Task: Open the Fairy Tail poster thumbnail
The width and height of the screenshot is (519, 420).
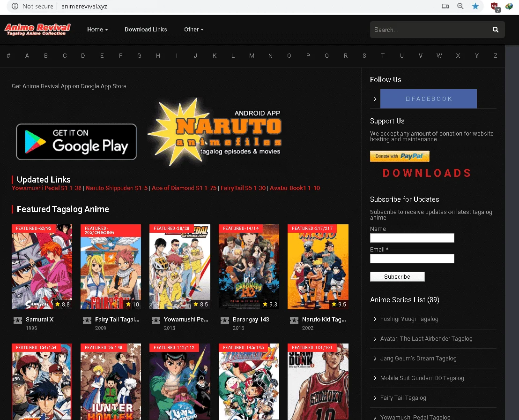Action: pos(111,267)
